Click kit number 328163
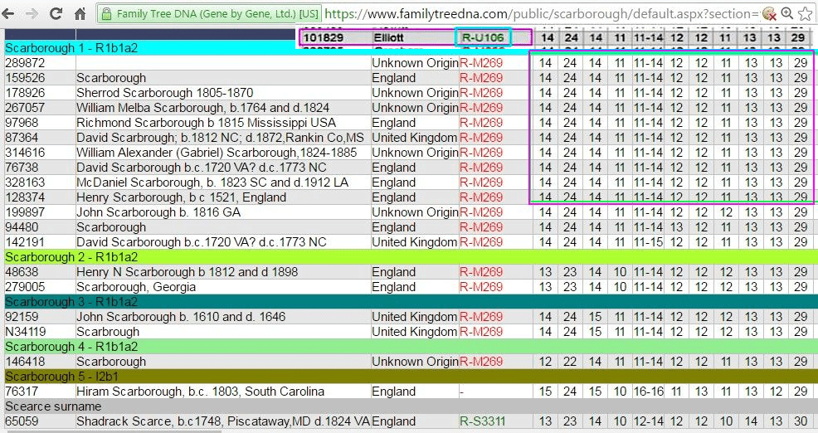This screenshot has height=433, width=818. click(25, 182)
